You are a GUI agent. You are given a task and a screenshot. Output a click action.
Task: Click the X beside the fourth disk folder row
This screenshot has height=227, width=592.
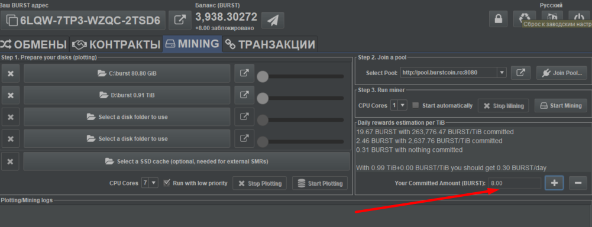(11, 139)
